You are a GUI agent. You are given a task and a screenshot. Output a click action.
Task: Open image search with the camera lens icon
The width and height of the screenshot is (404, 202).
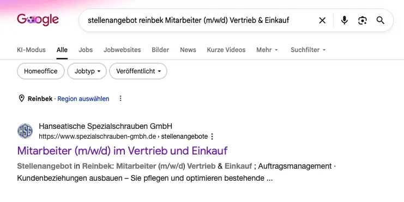(363, 20)
